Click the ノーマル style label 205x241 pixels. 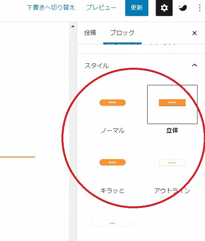coord(113,131)
